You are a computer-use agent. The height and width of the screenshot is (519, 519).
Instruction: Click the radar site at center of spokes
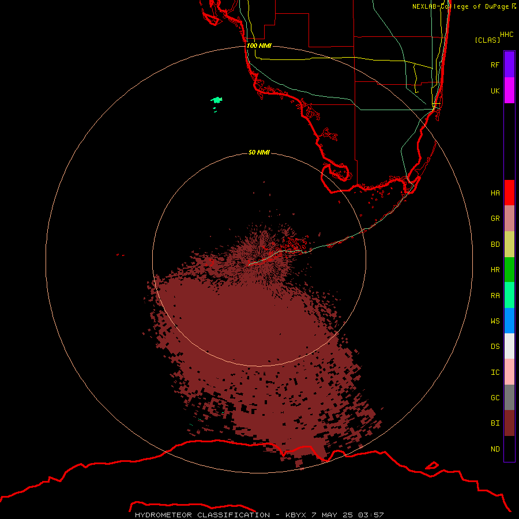pyautogui.click(x=259, y=259)
